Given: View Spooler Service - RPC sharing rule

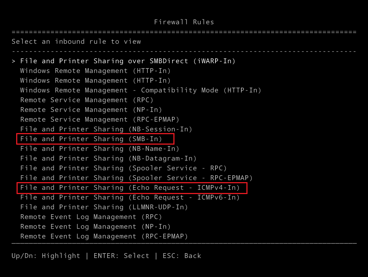Looking at the screenshot, I should [x=122, y=168].
